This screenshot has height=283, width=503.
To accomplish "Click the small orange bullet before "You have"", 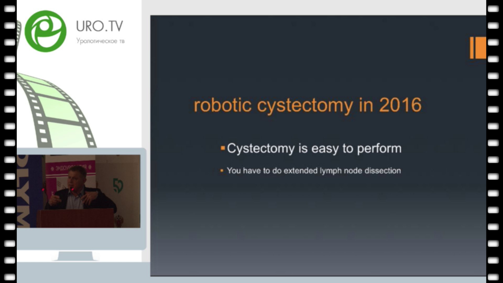I will click(222, 171).
